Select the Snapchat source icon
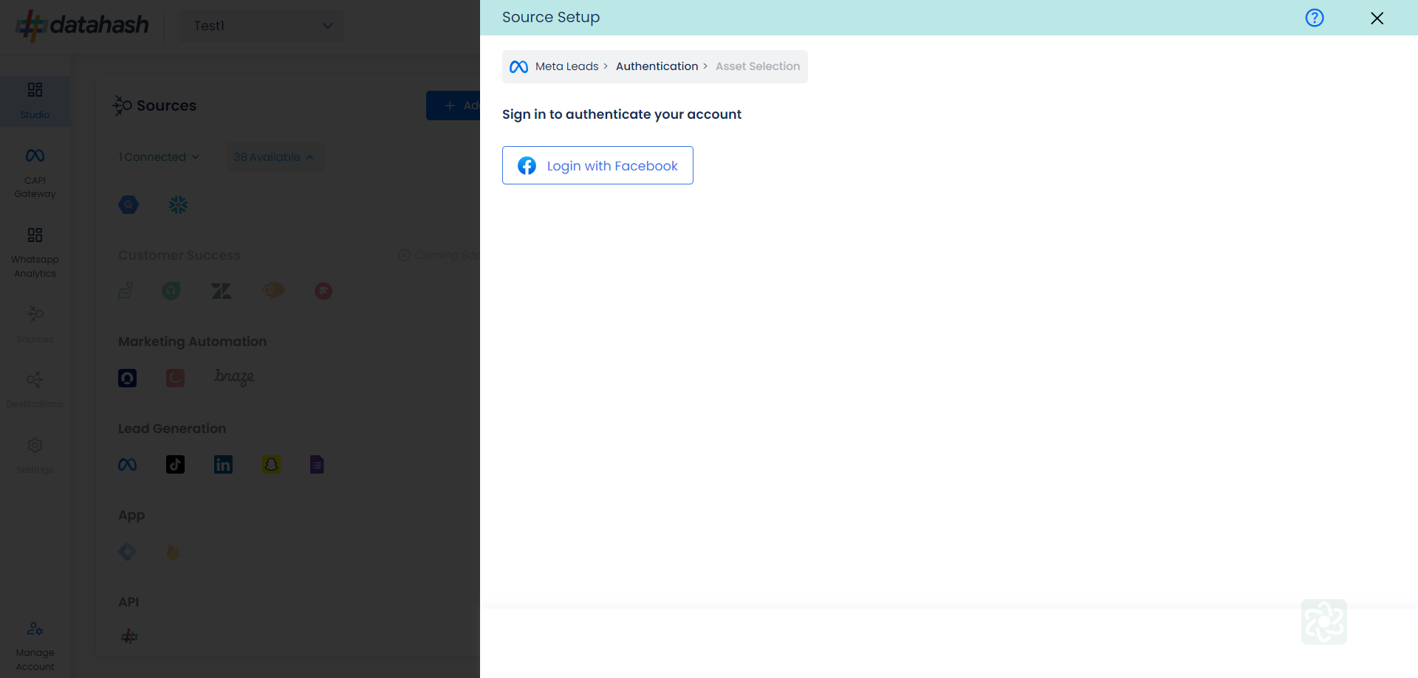This screenshot has height=678, width=1418. (271, 465)
